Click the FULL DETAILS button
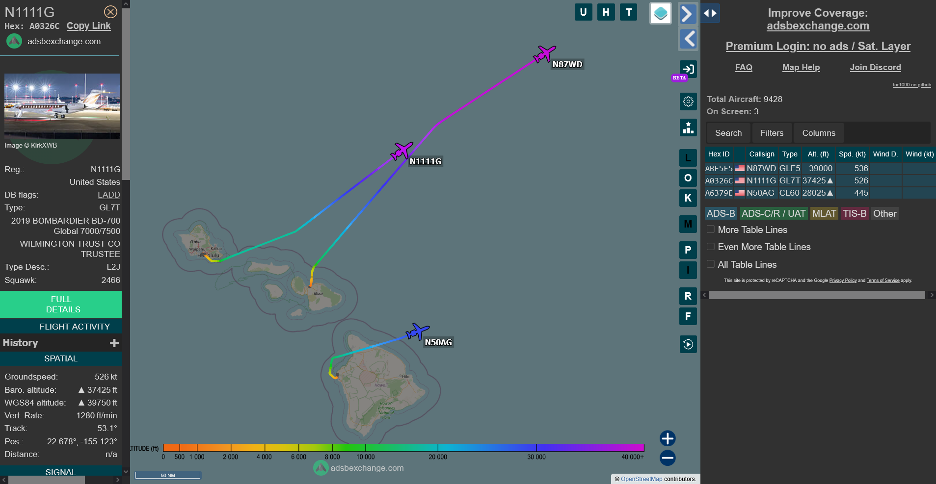 point(61,304)
